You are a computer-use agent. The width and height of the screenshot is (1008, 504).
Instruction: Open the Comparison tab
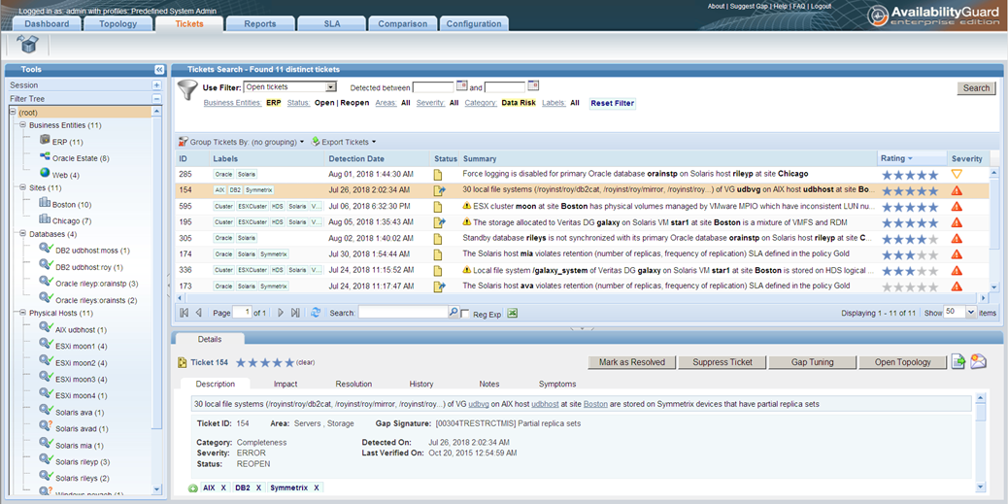pos(402,23)
